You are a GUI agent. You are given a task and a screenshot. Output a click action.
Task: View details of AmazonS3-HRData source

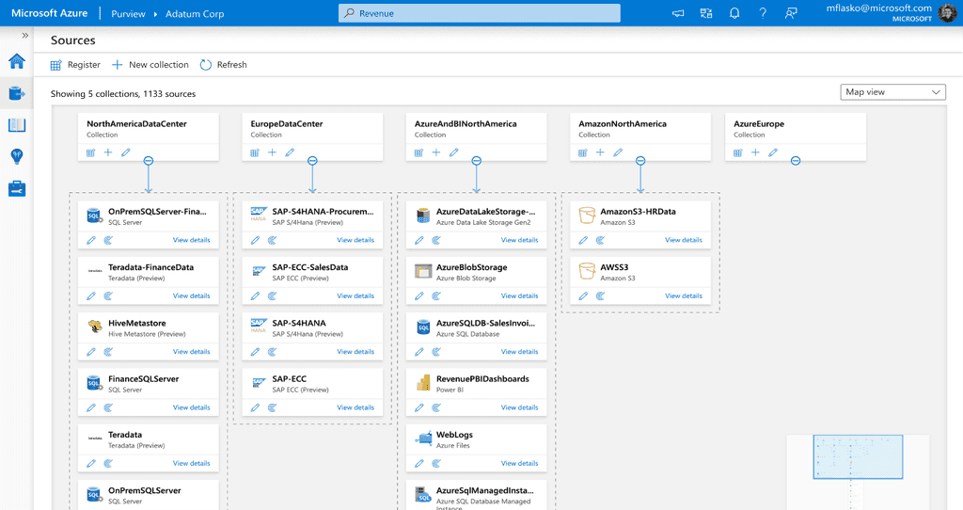click(683, 240)
